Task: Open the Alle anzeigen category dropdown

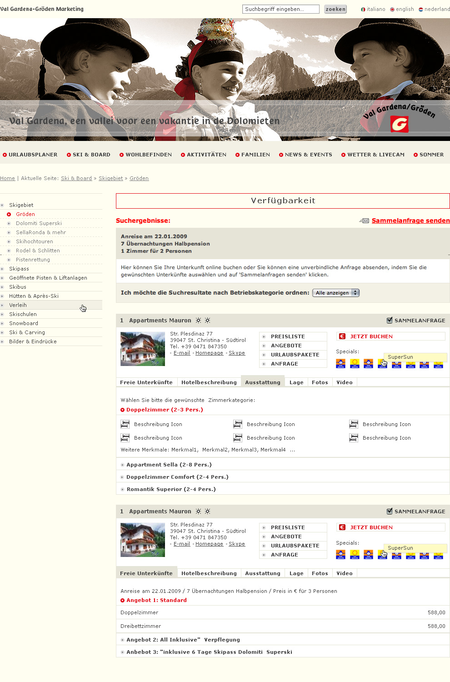Action: pos(335,293)
